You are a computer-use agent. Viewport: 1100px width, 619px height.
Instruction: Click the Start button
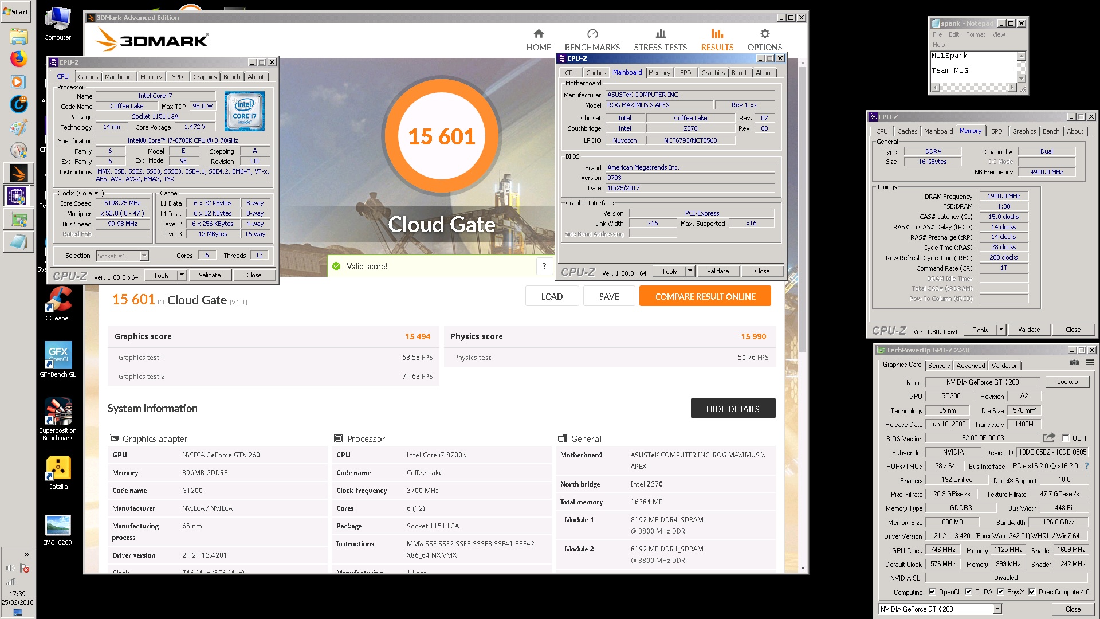click(x=16, y=11)
